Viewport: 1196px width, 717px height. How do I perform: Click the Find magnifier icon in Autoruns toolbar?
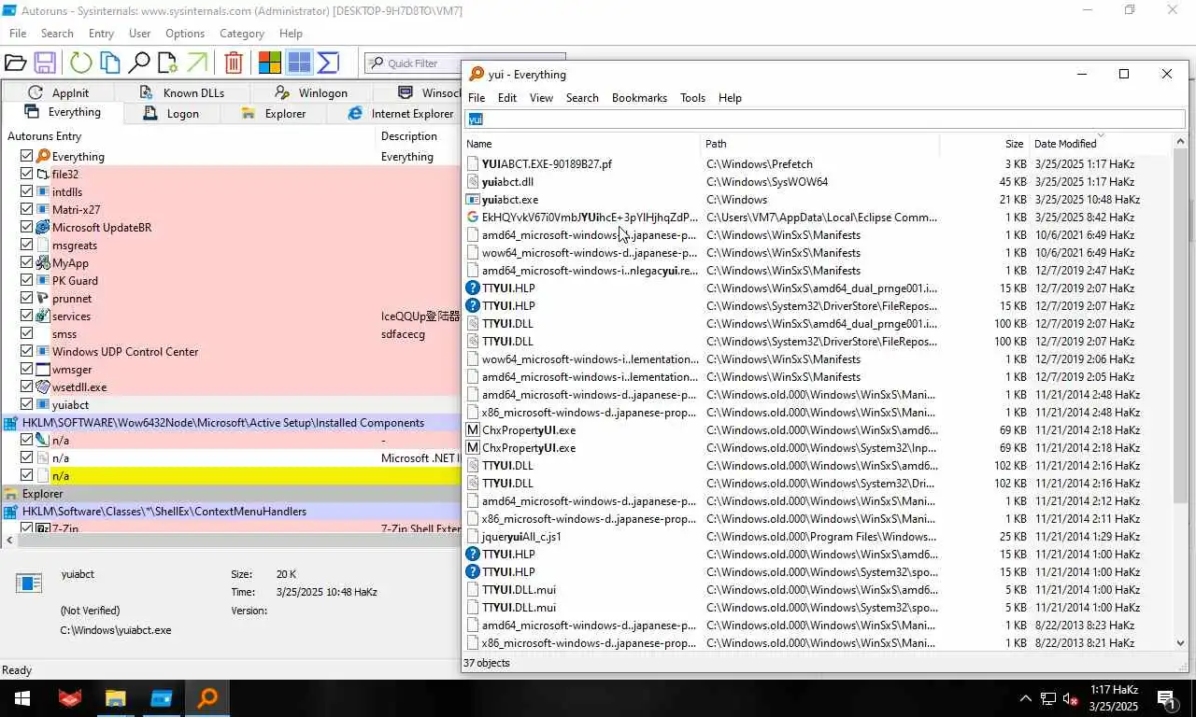(x=139, y=63)
